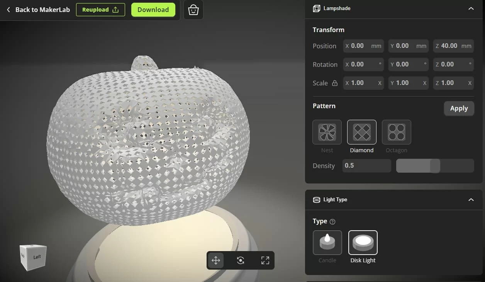485x282 pixels.
Task: Select the move/pan tool
Action: 216,260
